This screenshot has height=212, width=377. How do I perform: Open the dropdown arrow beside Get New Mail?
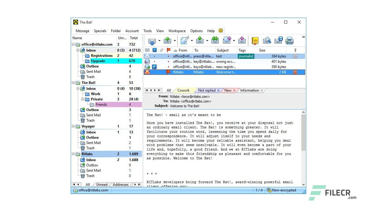pyautogui.click(x=159, y=41)
